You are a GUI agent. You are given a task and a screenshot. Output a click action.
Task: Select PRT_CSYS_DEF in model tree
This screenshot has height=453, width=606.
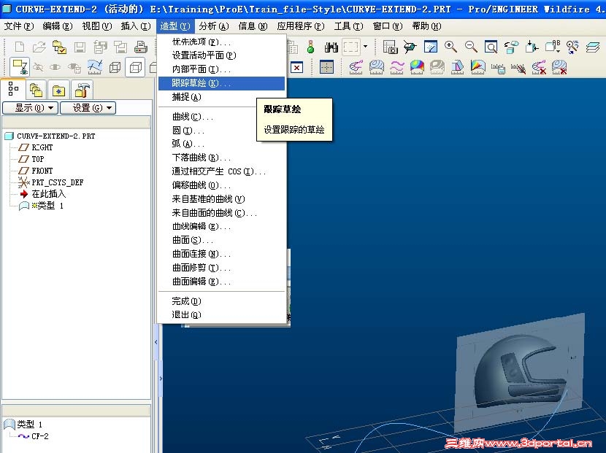(x=51, y=182)
